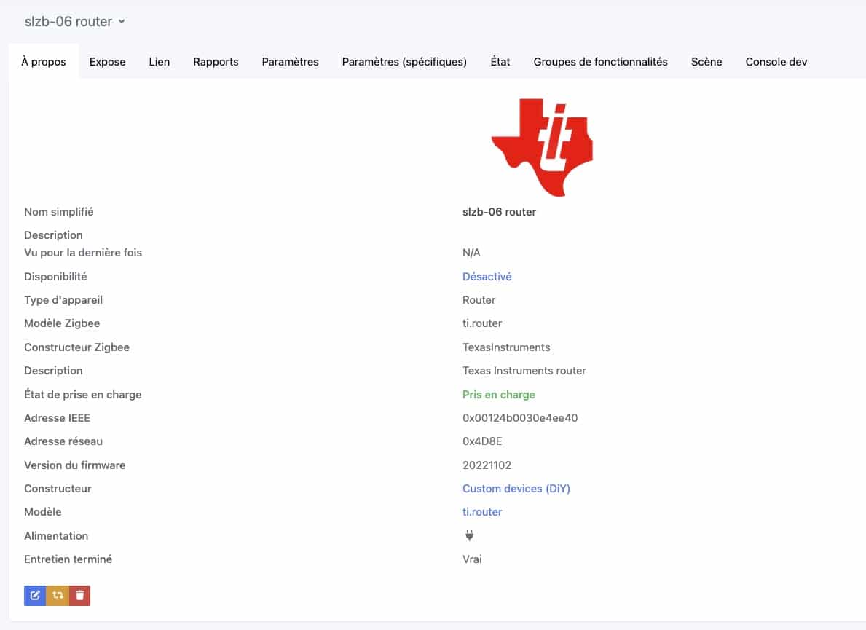
Task: Click the yellow reconfigure device icon
Action: coord(58,595)
